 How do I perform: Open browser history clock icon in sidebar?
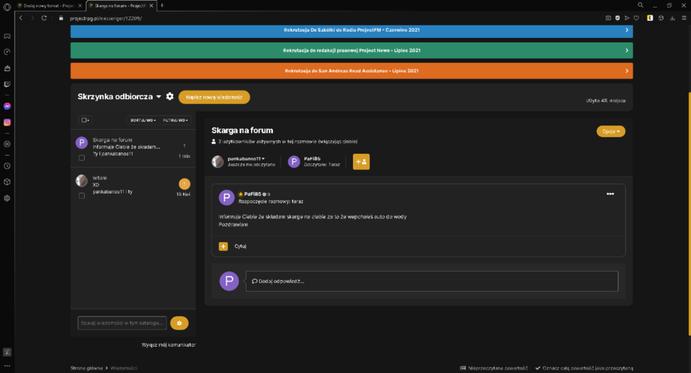coord(7,166)
